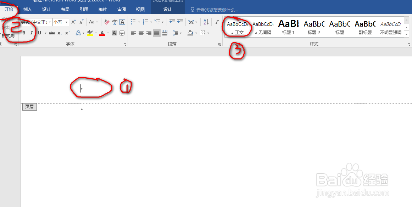Image resolution: width=412 pixels, height=207 pixels.
Task: Apply text effects A icon
Action: [x=78, y=33]
